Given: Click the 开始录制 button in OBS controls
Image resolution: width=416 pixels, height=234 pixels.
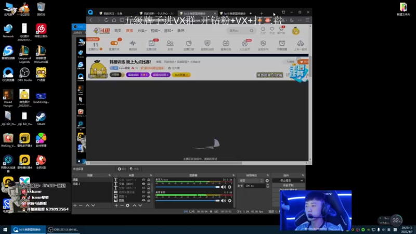Looking at the screenshot, I should (288, 186).
